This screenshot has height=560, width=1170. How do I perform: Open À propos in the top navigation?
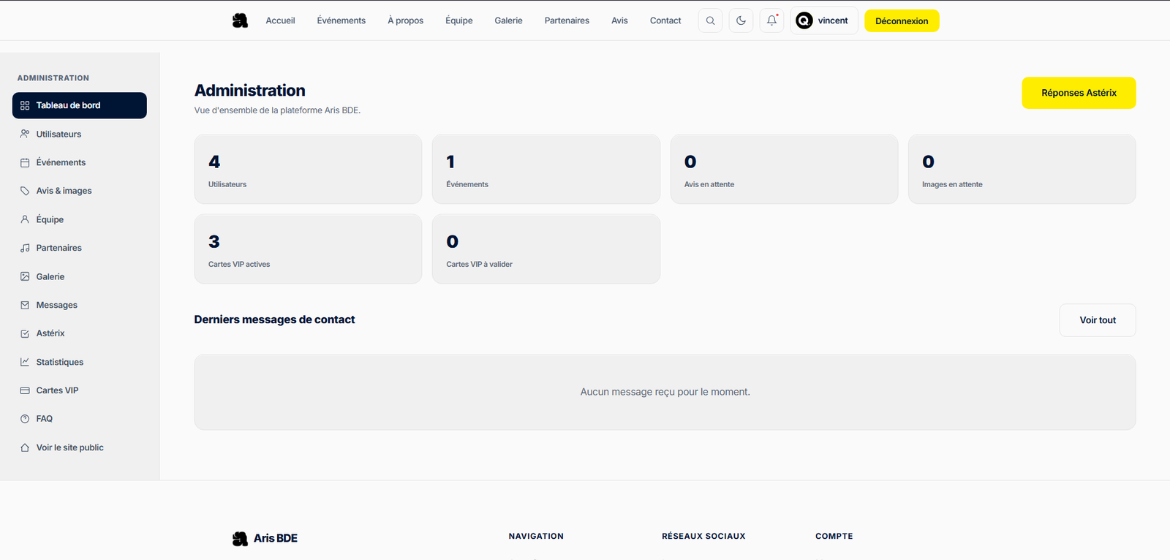tap(406, 20)
